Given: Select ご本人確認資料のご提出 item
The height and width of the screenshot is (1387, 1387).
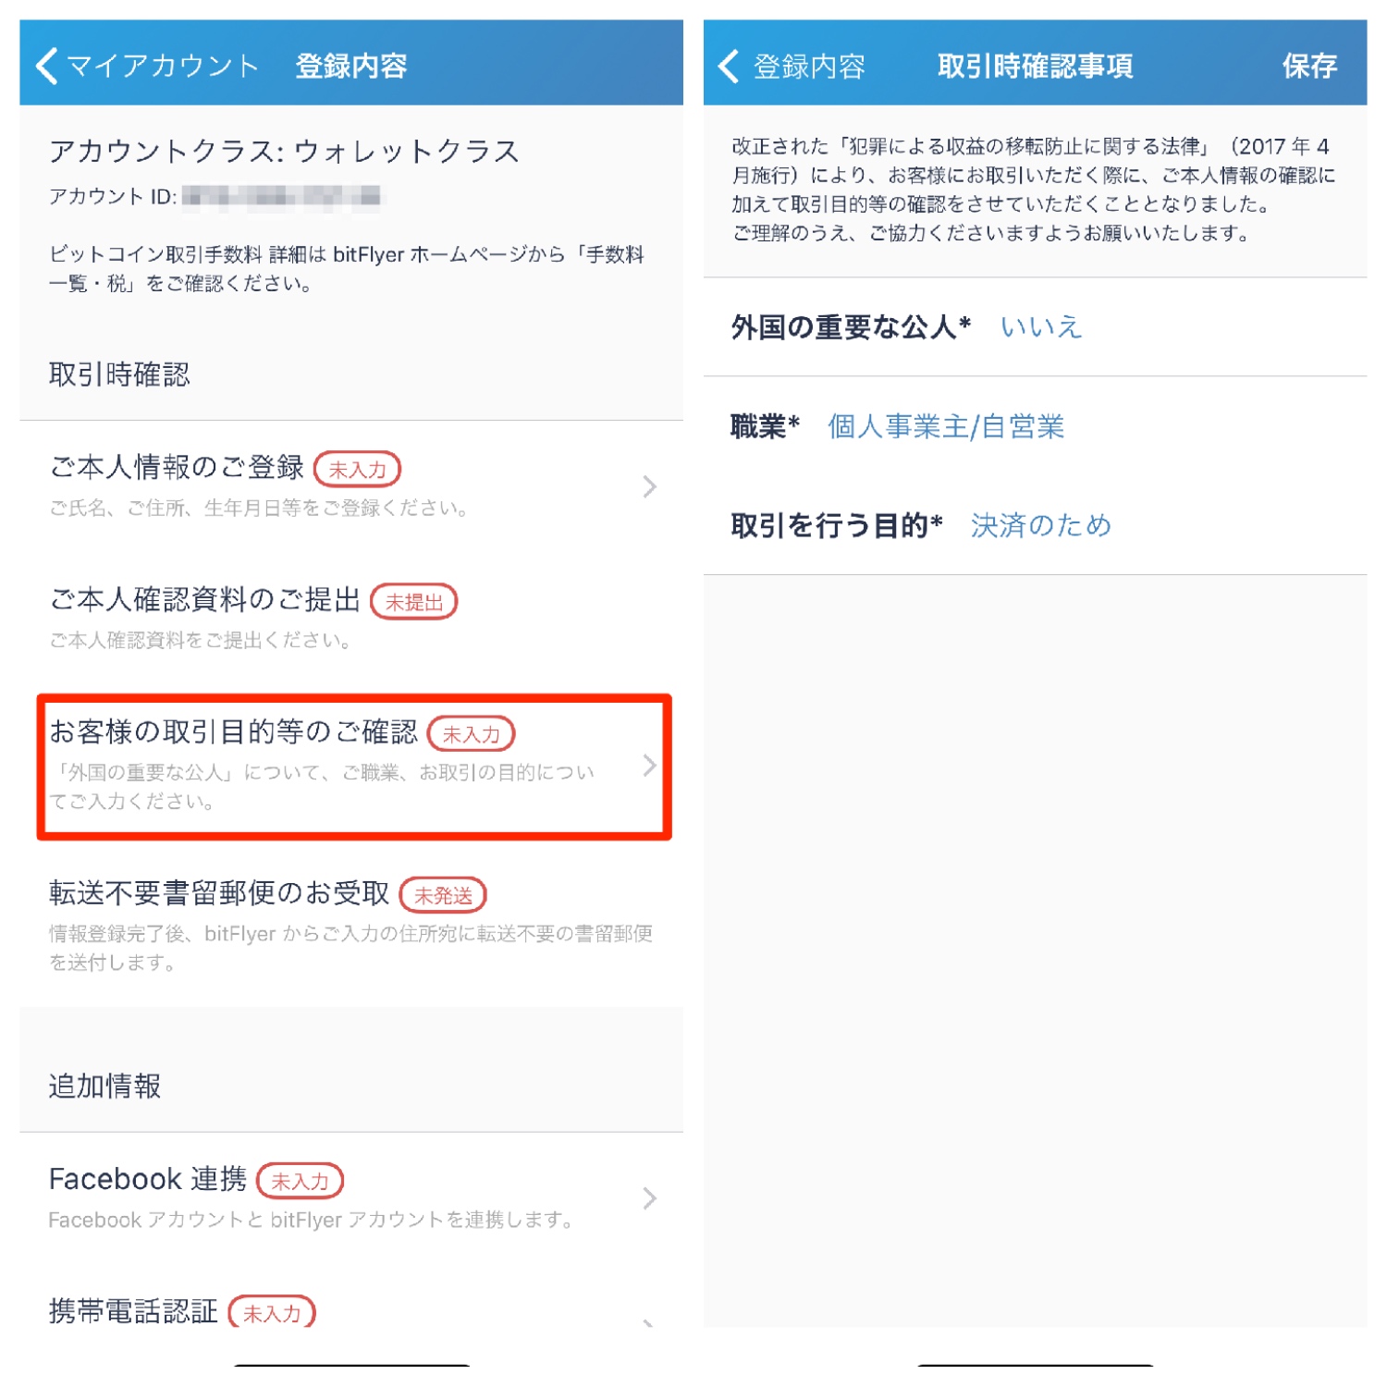Looking at the screenshot, I should click(x=351, y=618).
